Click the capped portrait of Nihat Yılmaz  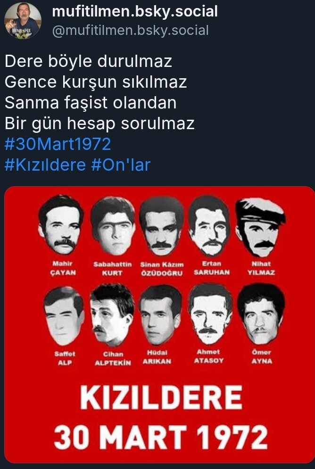260,227
